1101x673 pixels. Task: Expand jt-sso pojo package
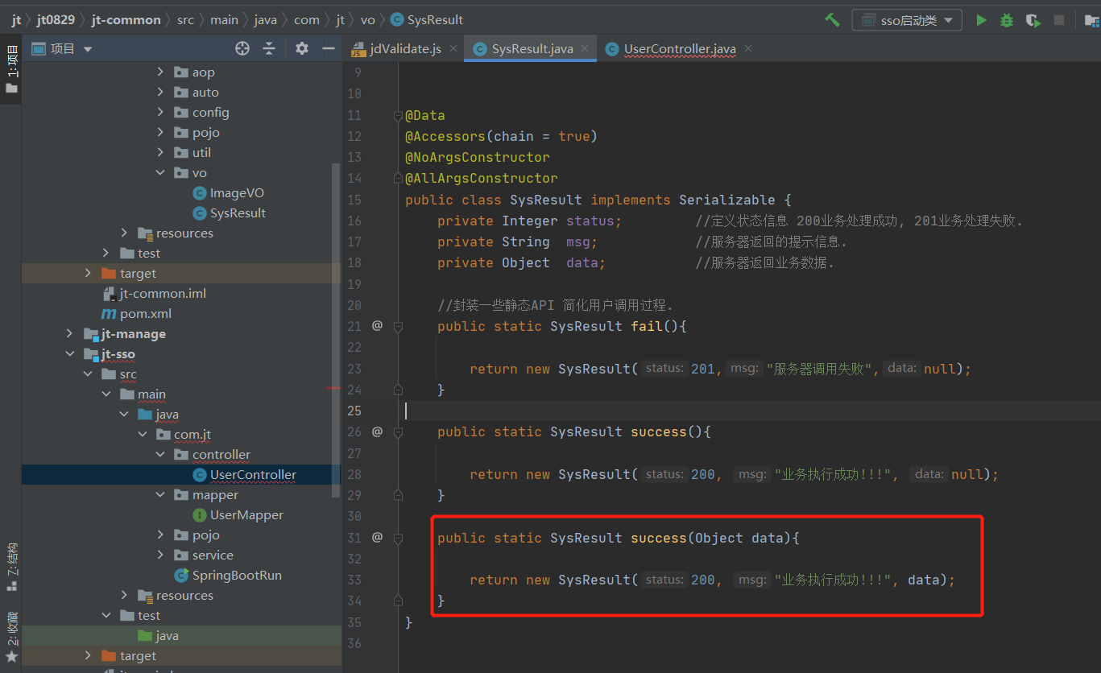[x=161, y=535]
